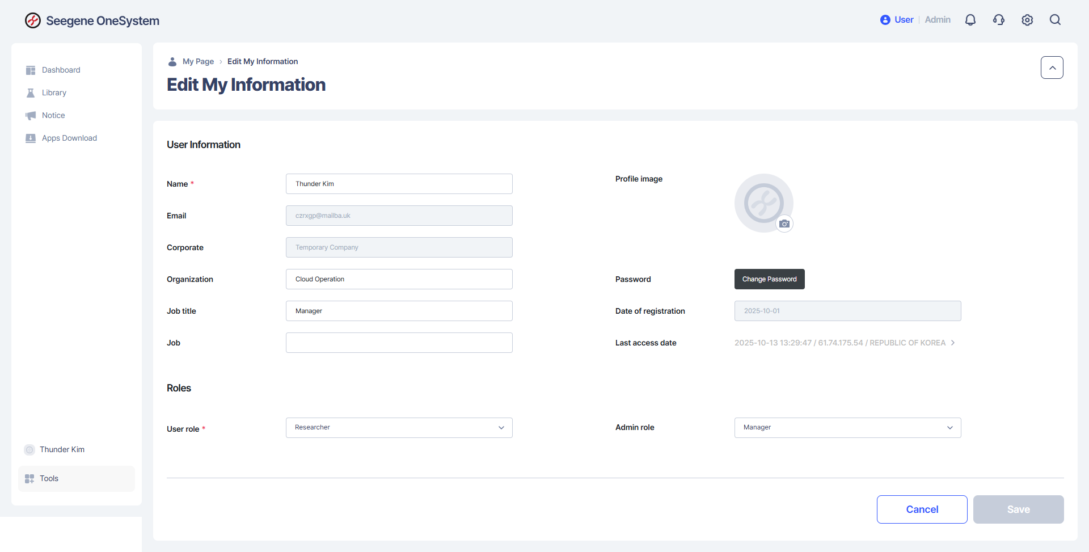Click the Seegene OneSystem logo
The width and height of the screenshot is (1089, 552).
92,20
